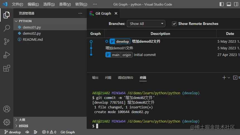Click the bottom Initial commit graph node
Image resolution: width=240 pixels, height=135 pixels.
(x=91, y=55)
